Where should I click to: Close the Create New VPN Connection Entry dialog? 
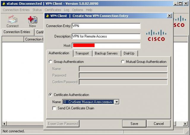point(170,16)
